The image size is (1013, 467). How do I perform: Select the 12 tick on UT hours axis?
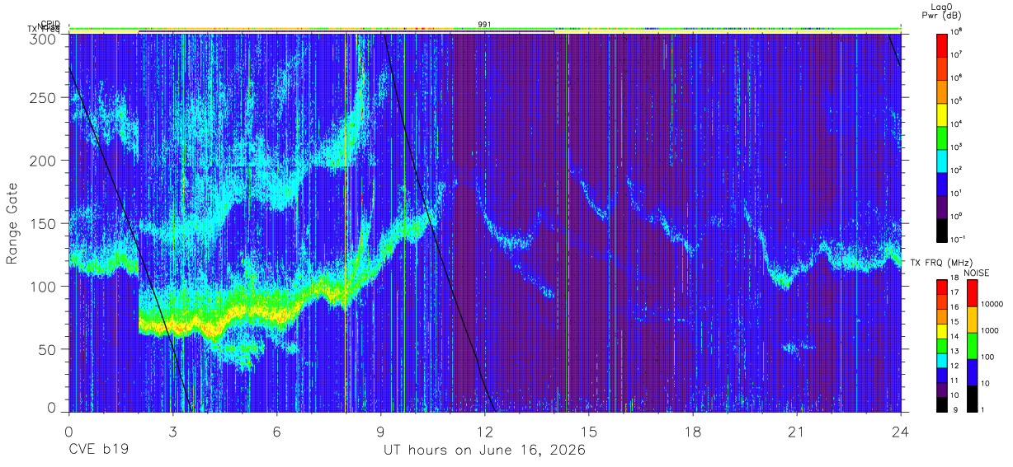[484, 432]
